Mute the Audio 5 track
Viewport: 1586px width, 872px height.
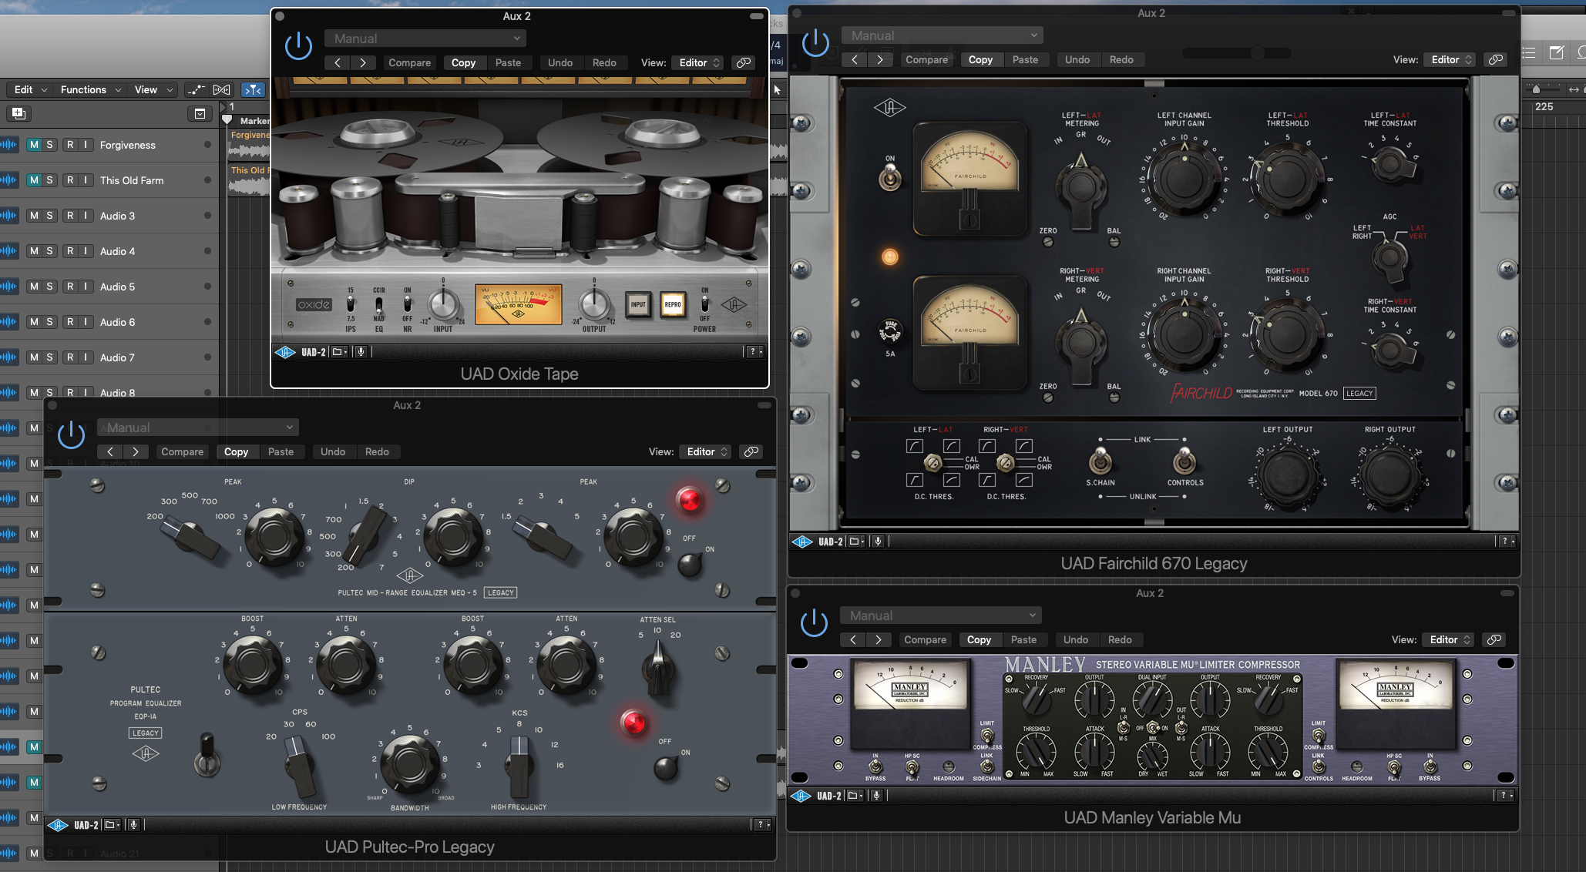click(x=34, y=287)
